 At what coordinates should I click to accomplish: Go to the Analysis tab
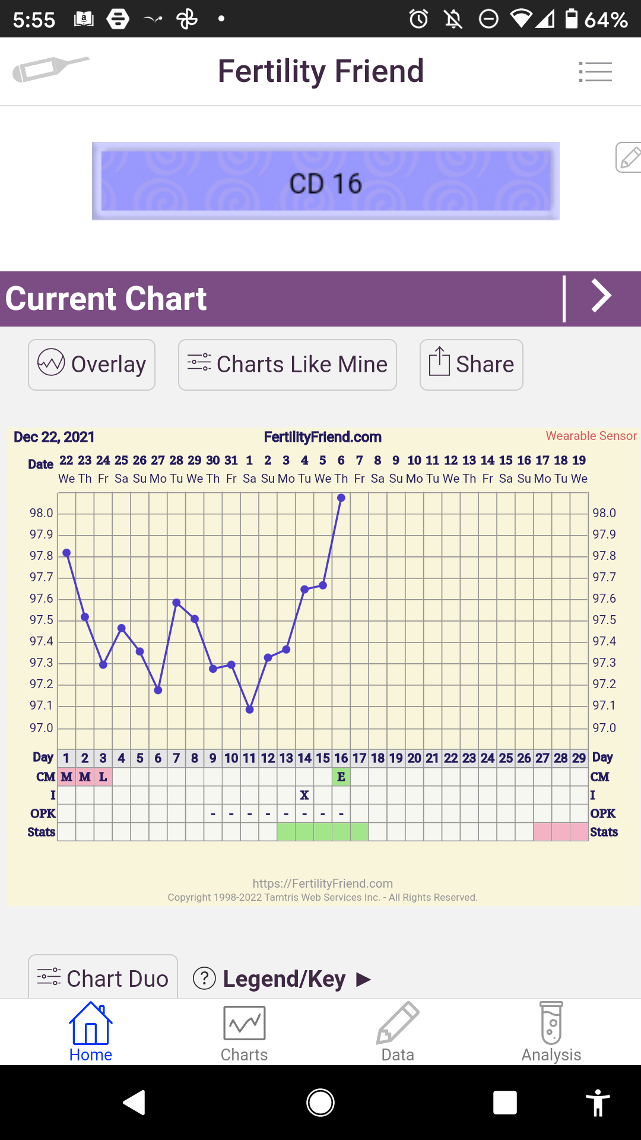(551, 1033)
